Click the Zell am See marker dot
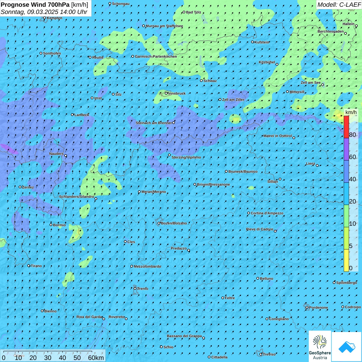362x362 pixels. click(x=322, y=85)
